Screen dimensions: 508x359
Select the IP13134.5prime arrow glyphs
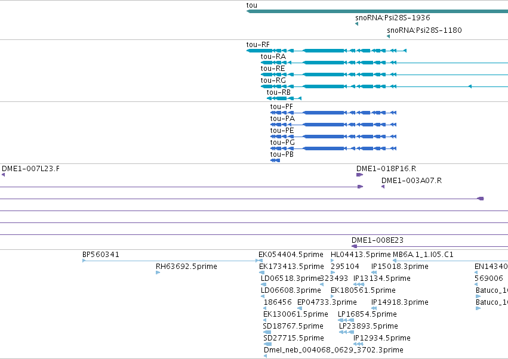click(x=359, y=284)
